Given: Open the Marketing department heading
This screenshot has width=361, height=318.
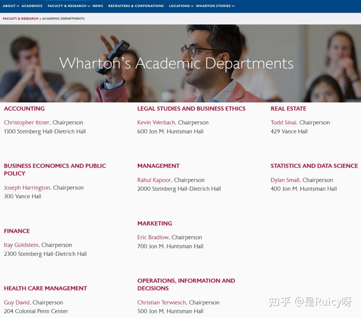Looking at the screenshot, I should pos(155,223).
